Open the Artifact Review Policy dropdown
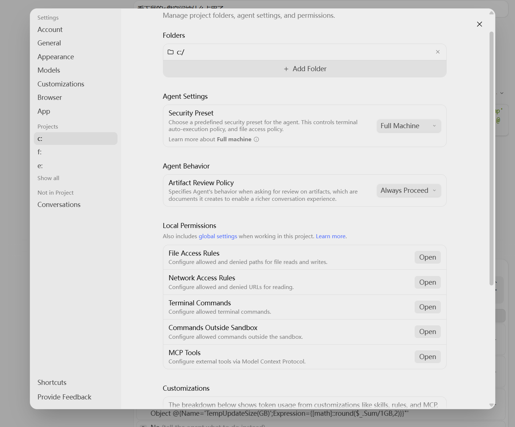This screenshot has height=427, width=515. (x=409, y=191)
